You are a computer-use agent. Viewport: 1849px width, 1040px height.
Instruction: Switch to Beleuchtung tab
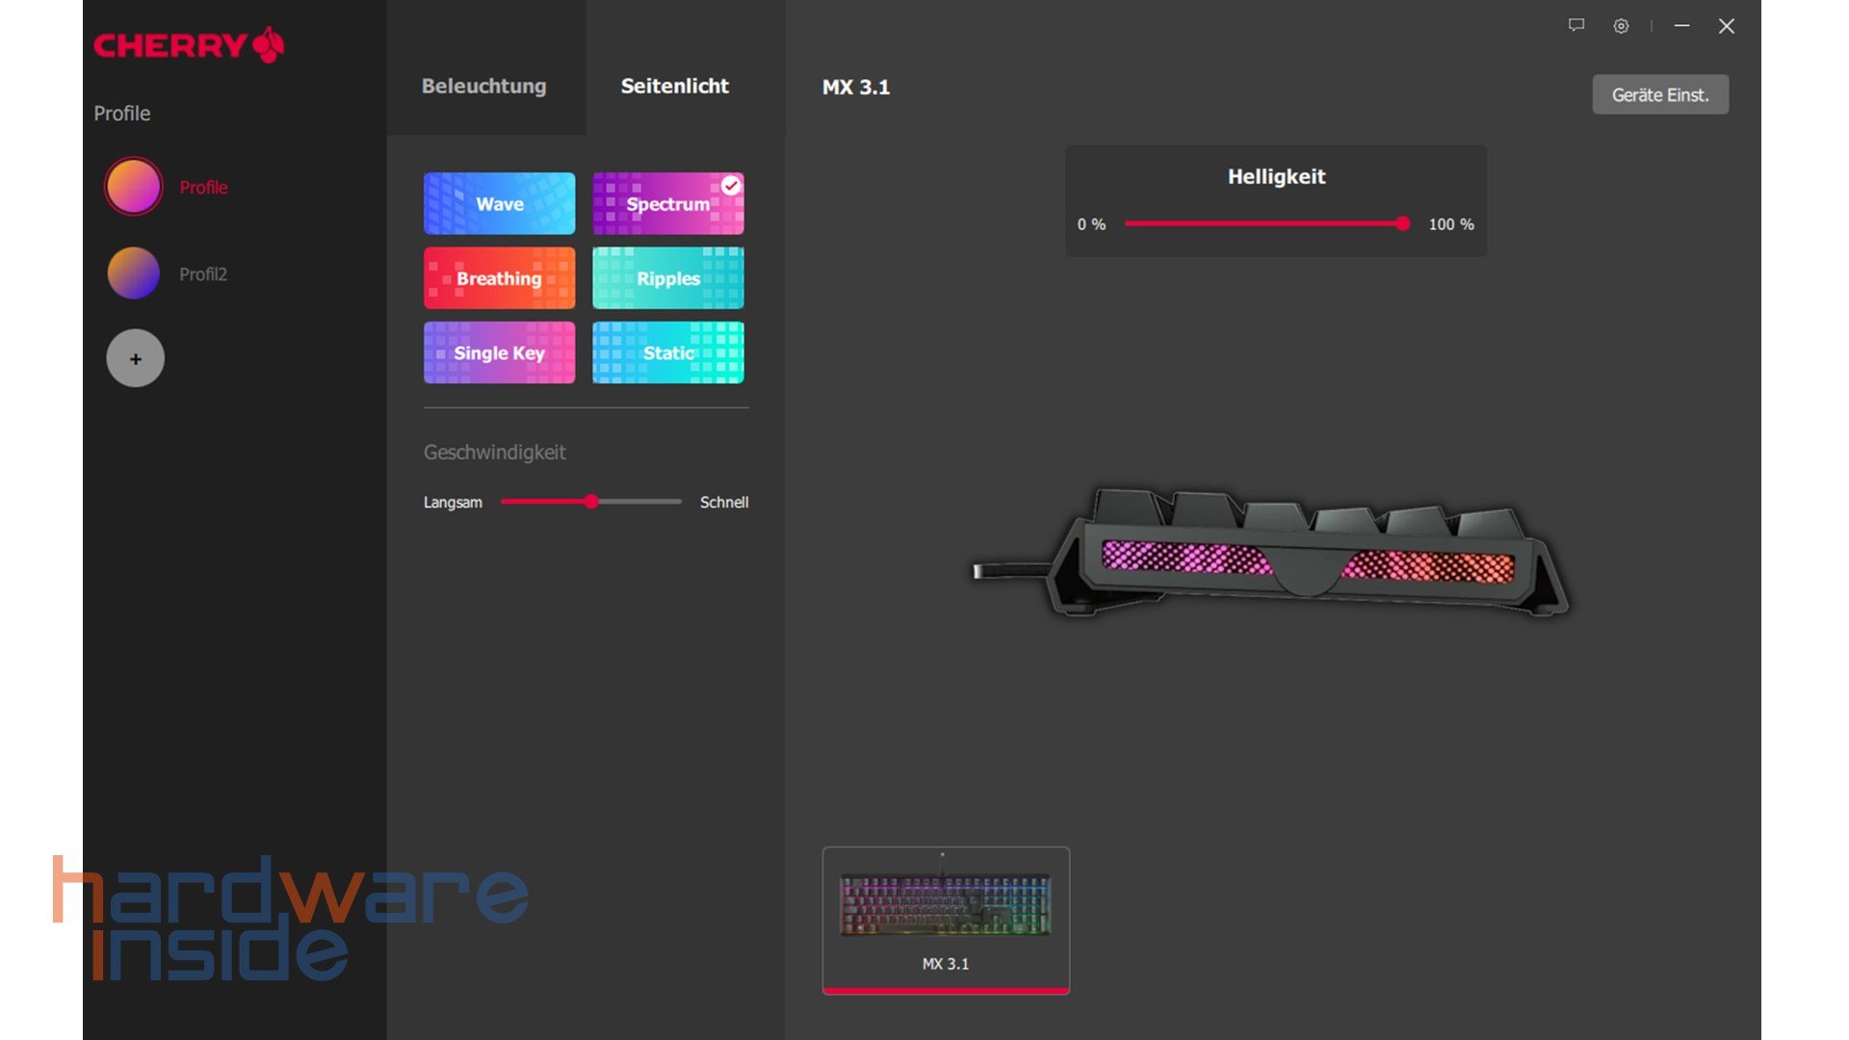tap(483, 85)
